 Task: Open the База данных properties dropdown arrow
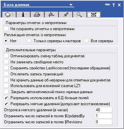[x=71, y=5]
